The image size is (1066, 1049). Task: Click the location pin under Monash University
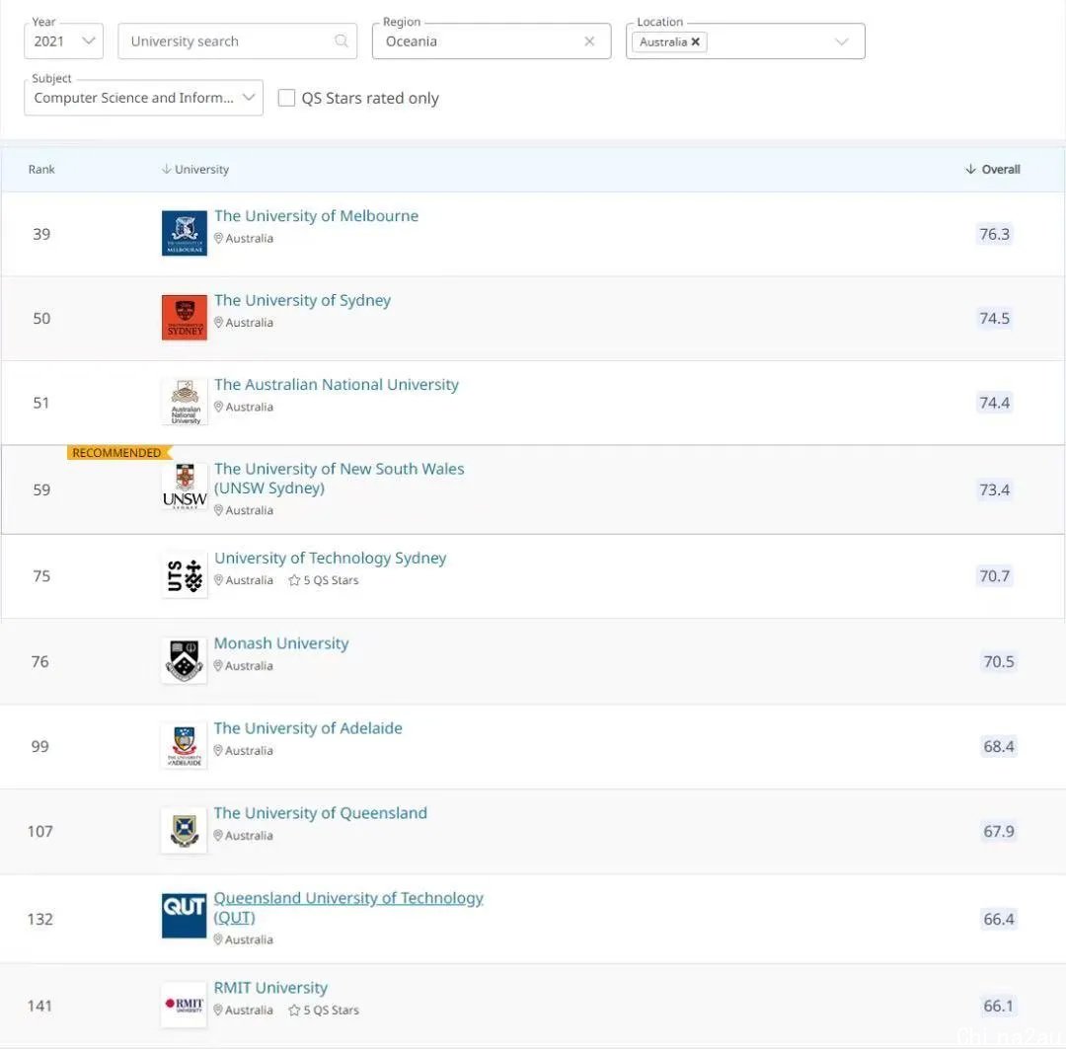(x=217, y=665)
